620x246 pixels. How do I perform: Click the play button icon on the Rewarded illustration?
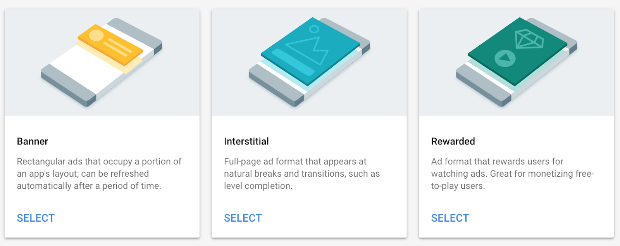click(505, 58)
